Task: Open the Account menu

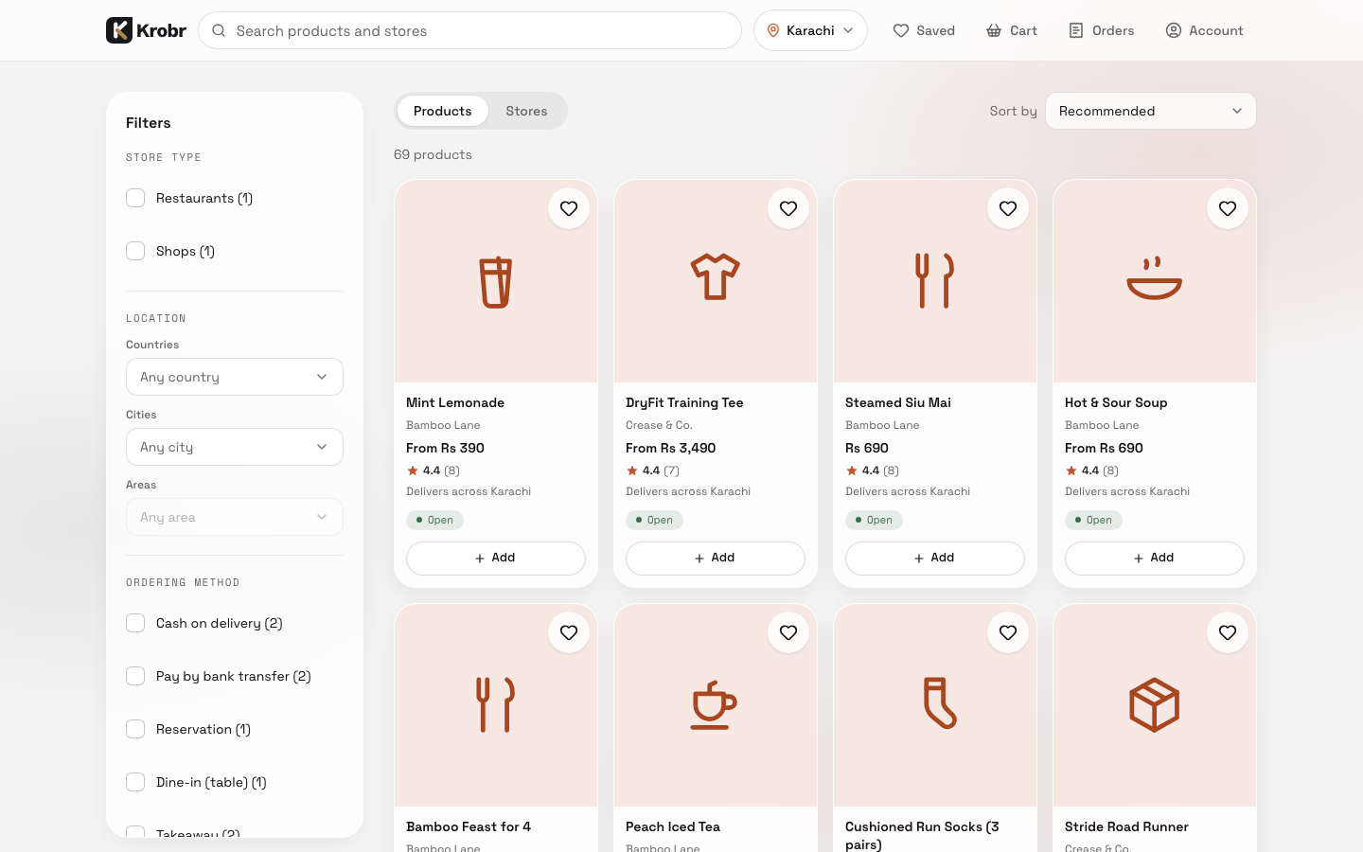Action: tap(1204, 30)
